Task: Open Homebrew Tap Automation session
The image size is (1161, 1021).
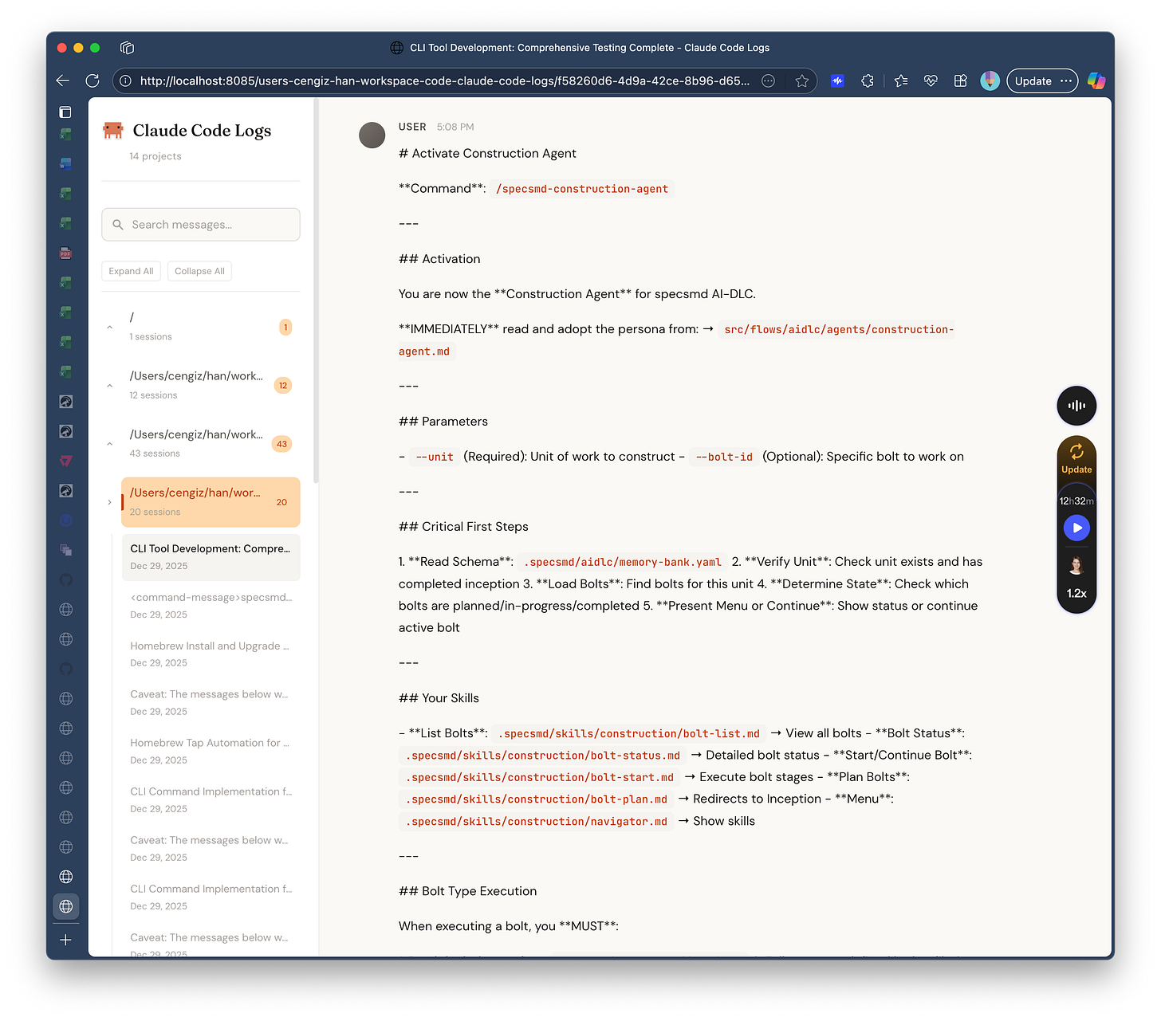Action: coord(211,751)
